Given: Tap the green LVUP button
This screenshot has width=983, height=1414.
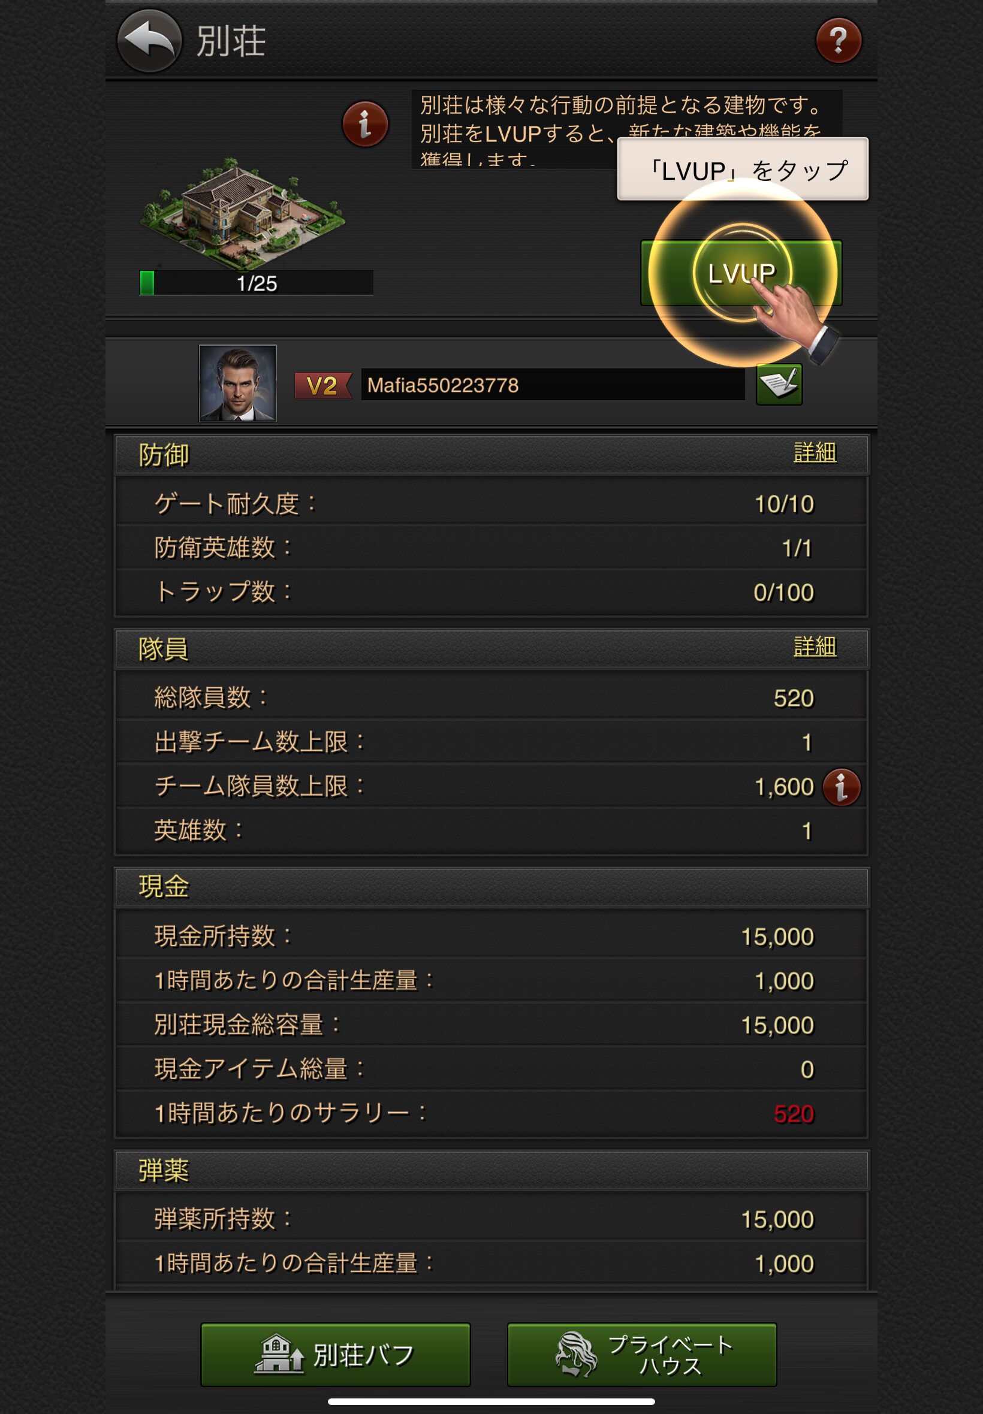Looking at the screenshot, I should [x=741, y=273].
